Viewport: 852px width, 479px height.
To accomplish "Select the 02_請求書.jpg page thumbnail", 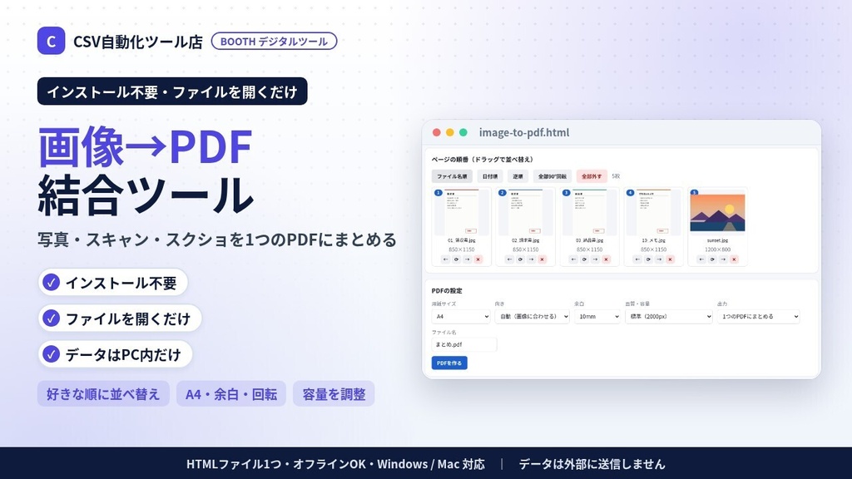I will click(x=526, y=212).
